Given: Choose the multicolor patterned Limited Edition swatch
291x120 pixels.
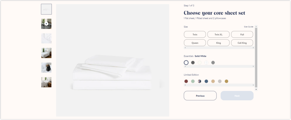Looking at the screenshot, I should pyautogui.click(x=199, y=81).
